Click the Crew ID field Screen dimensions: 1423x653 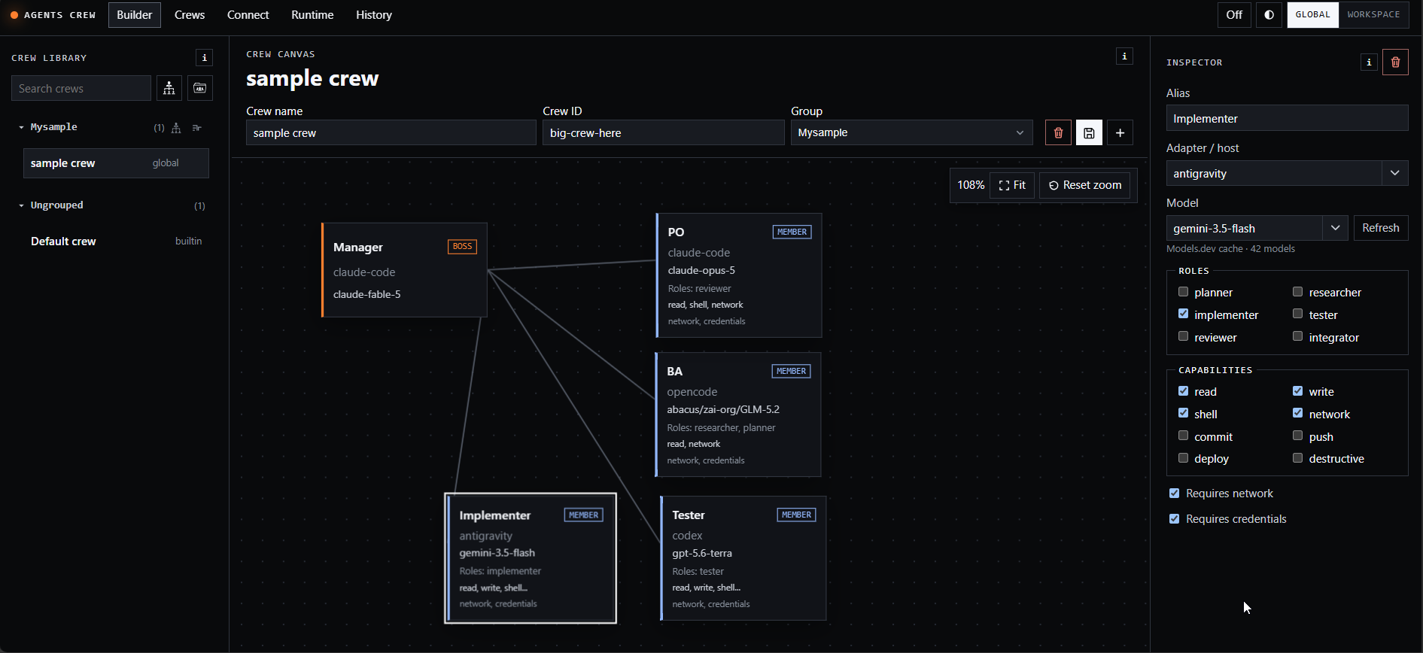point(663,132)
